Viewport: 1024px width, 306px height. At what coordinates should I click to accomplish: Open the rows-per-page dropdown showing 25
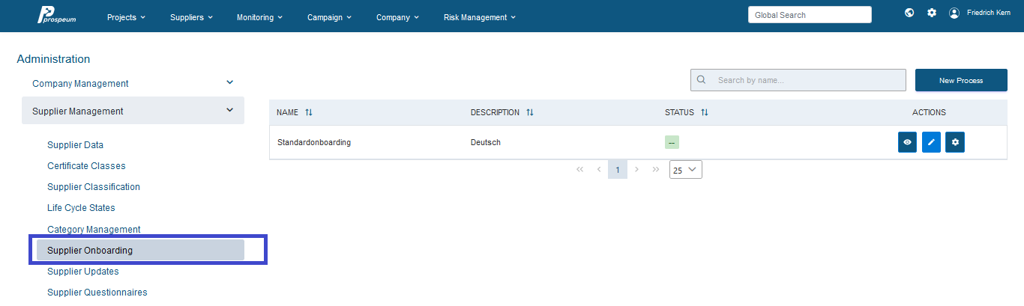[686, 170]
